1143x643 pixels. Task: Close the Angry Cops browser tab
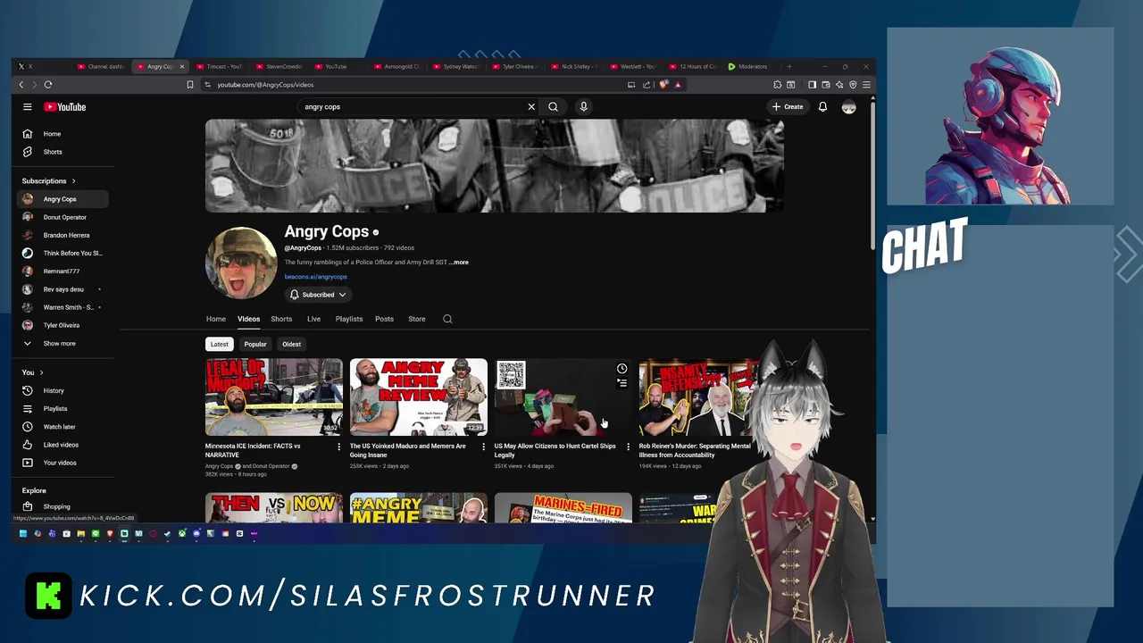click(x=182, y=66)
